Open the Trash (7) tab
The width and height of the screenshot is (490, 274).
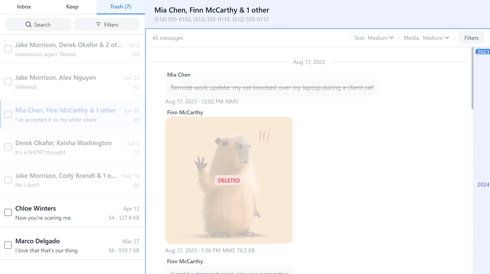(120, 7)
